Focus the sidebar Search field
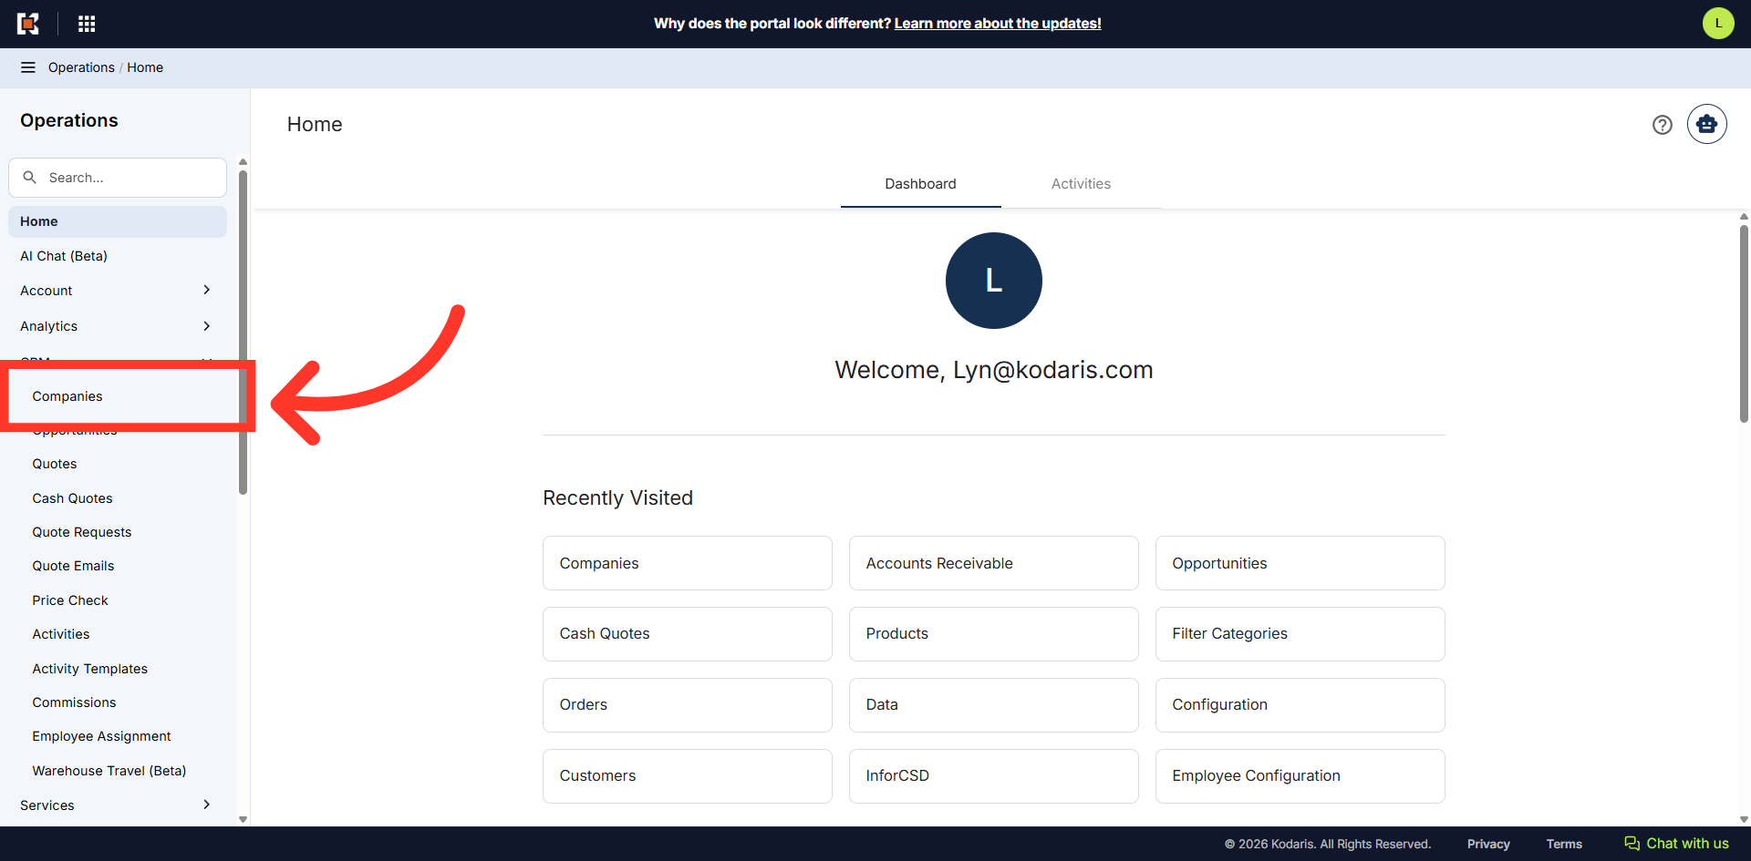The width and height of the screenshot is (1751, 861). [118, 178]
